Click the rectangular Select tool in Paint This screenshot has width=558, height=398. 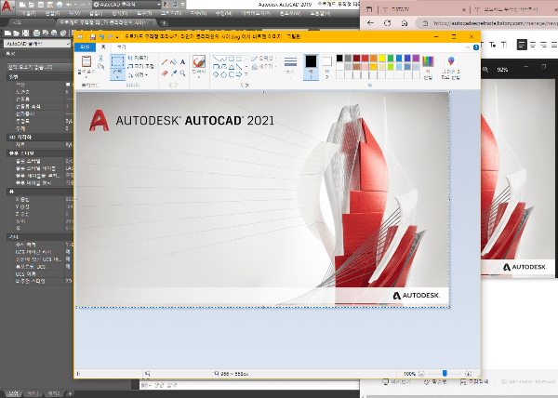(117, 61)
